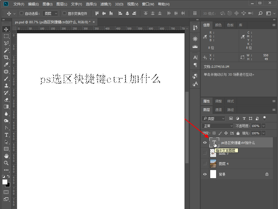The height and width of the screenshot is (209, 278).
Task: Activate the Zoom tool
Action: 6,163
